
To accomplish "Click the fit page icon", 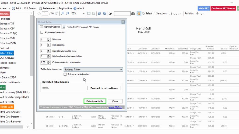I will coord(89,13).
